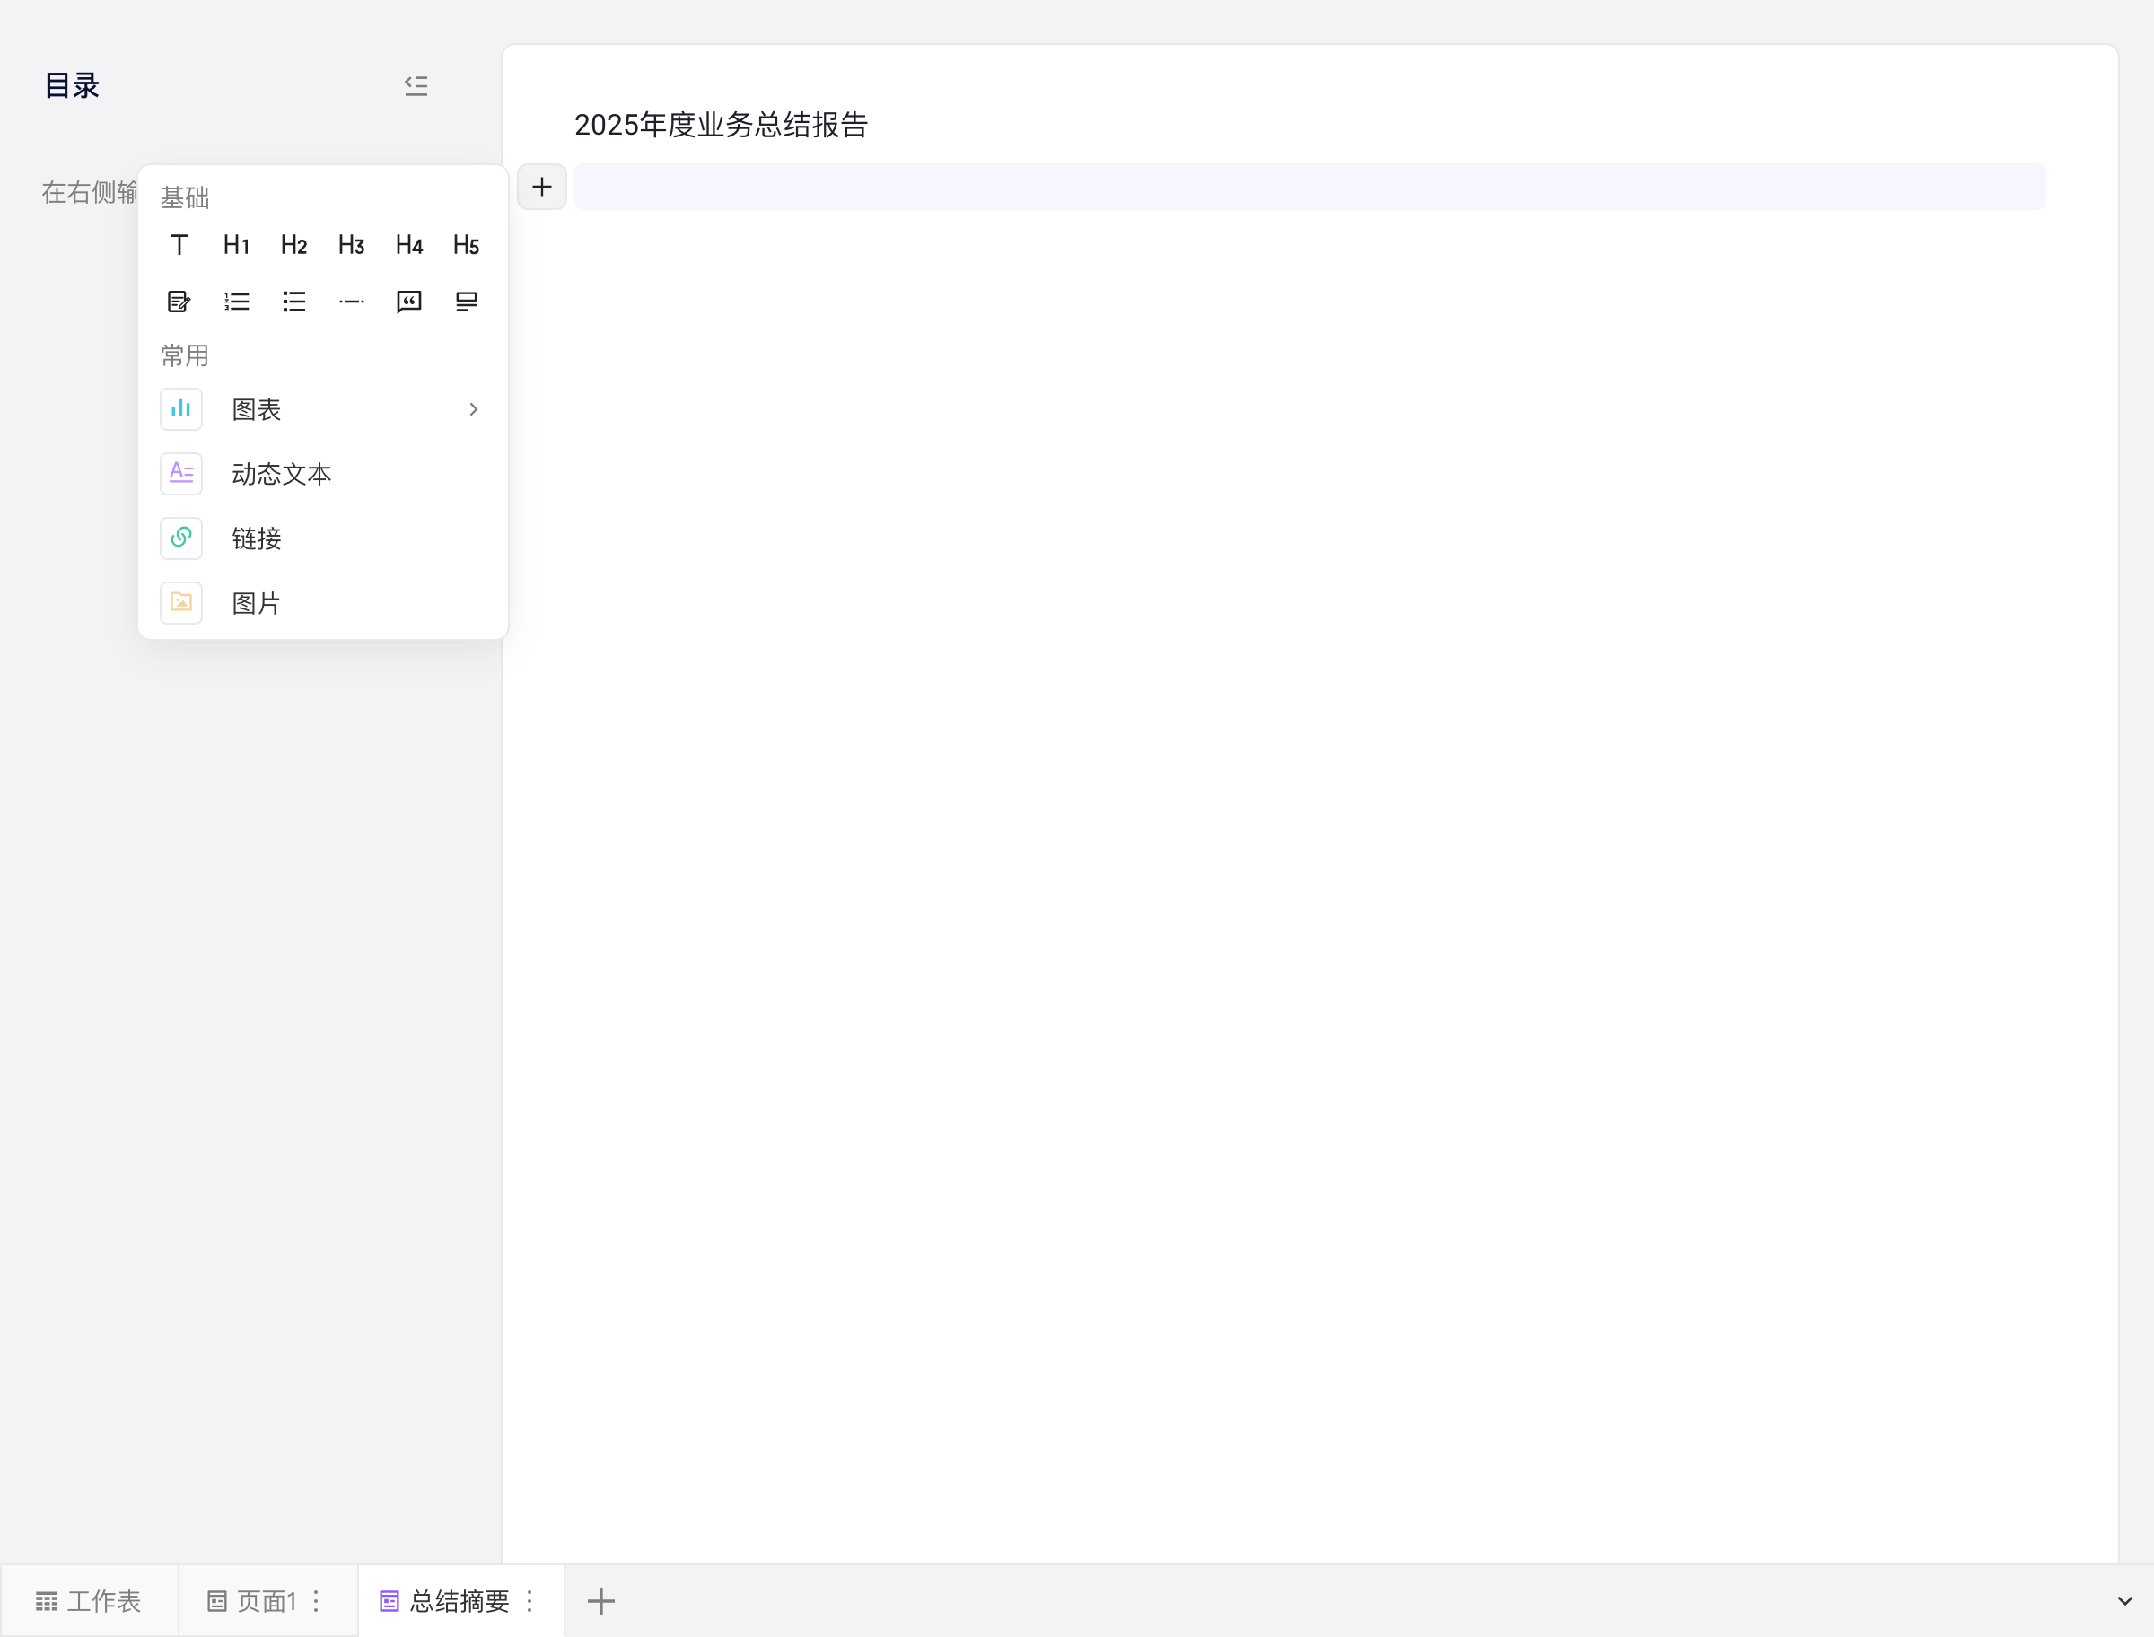Click the dynamic text icon
The width and height of the screenshot is (2154, 1637).
coord(181,474)
